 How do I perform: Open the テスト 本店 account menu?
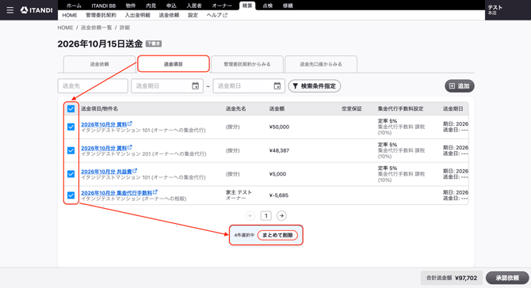495,9
